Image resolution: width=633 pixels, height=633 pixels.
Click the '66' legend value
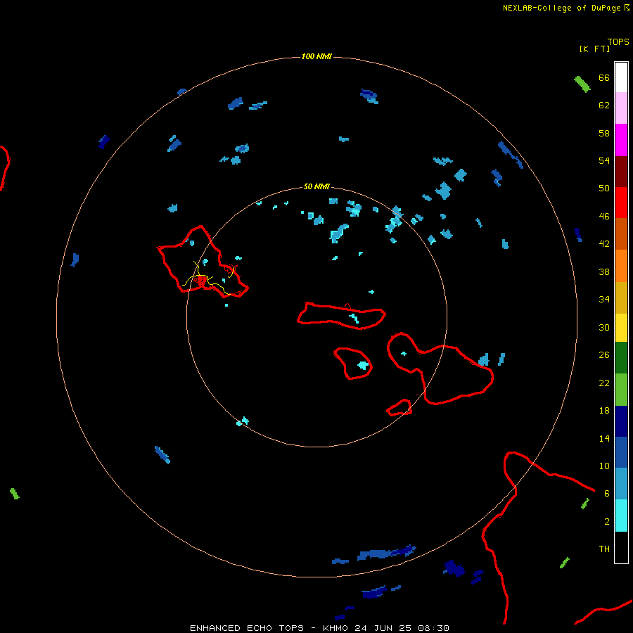(x=604, y=77)
